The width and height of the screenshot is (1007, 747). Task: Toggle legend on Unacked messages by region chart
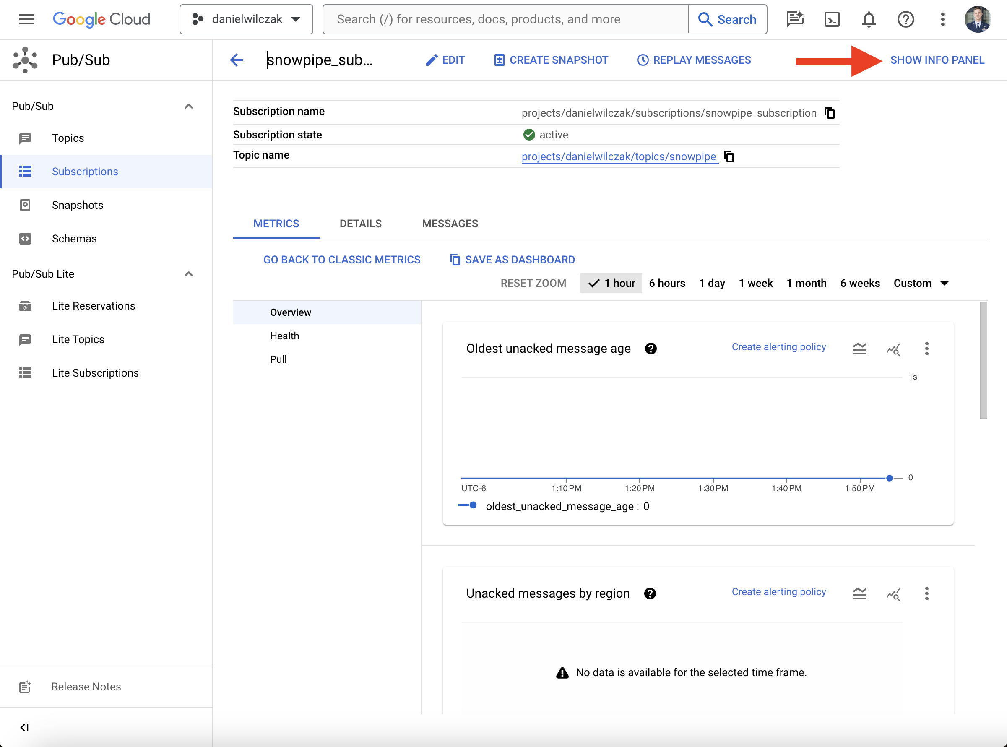tap(860, 594)
